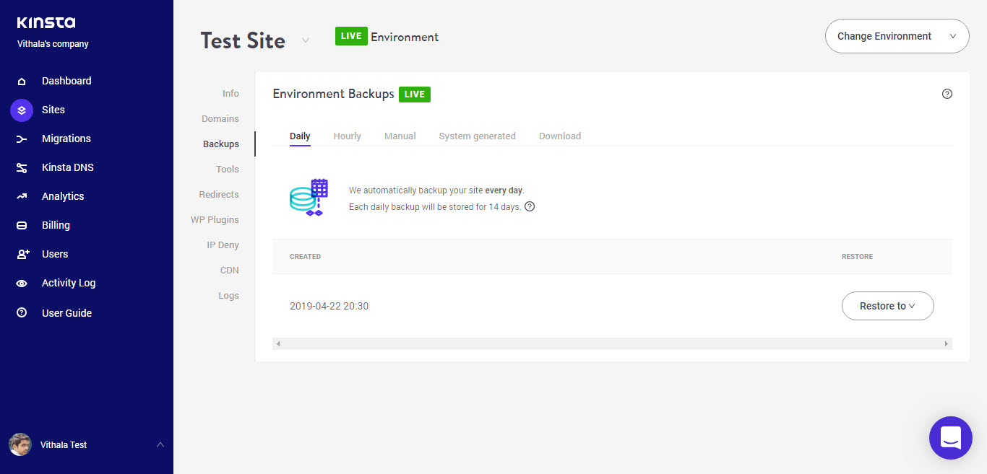Open the Users link
Viewport: 987px width, 474px height.
(55, 254)
